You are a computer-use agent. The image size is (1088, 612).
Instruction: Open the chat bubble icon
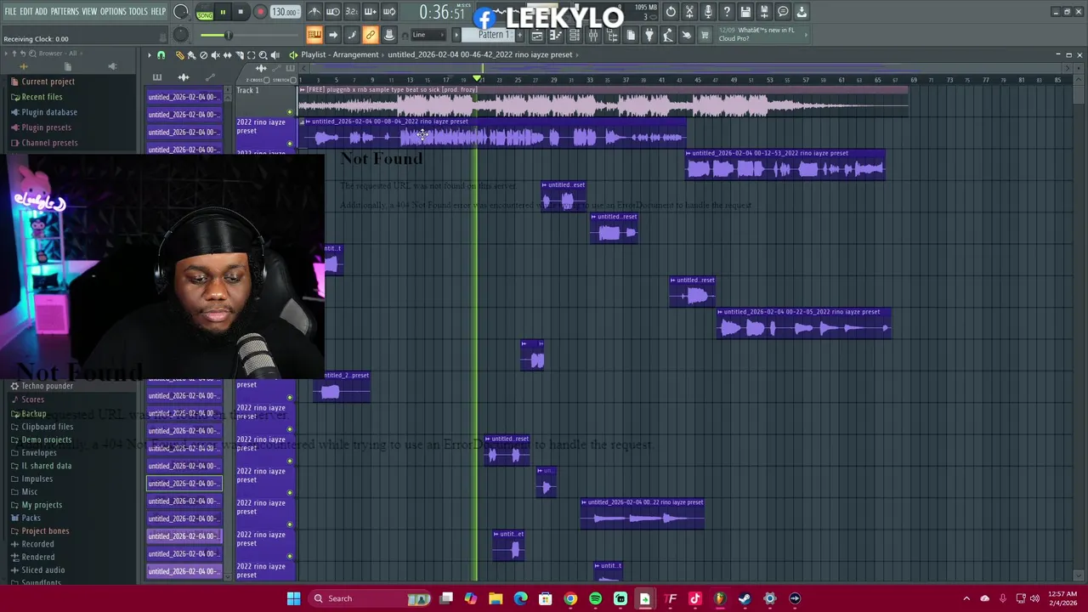(783, 12)
